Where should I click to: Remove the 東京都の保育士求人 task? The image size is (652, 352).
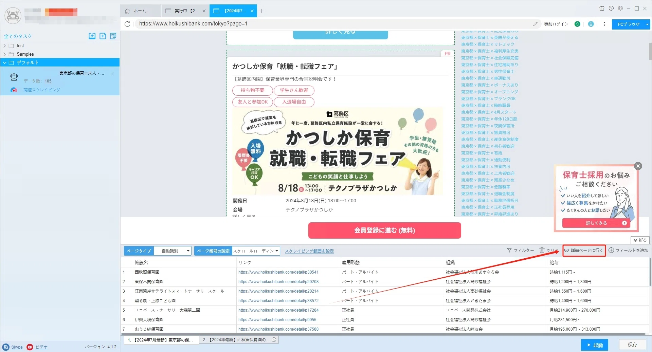tap(112, 74)
